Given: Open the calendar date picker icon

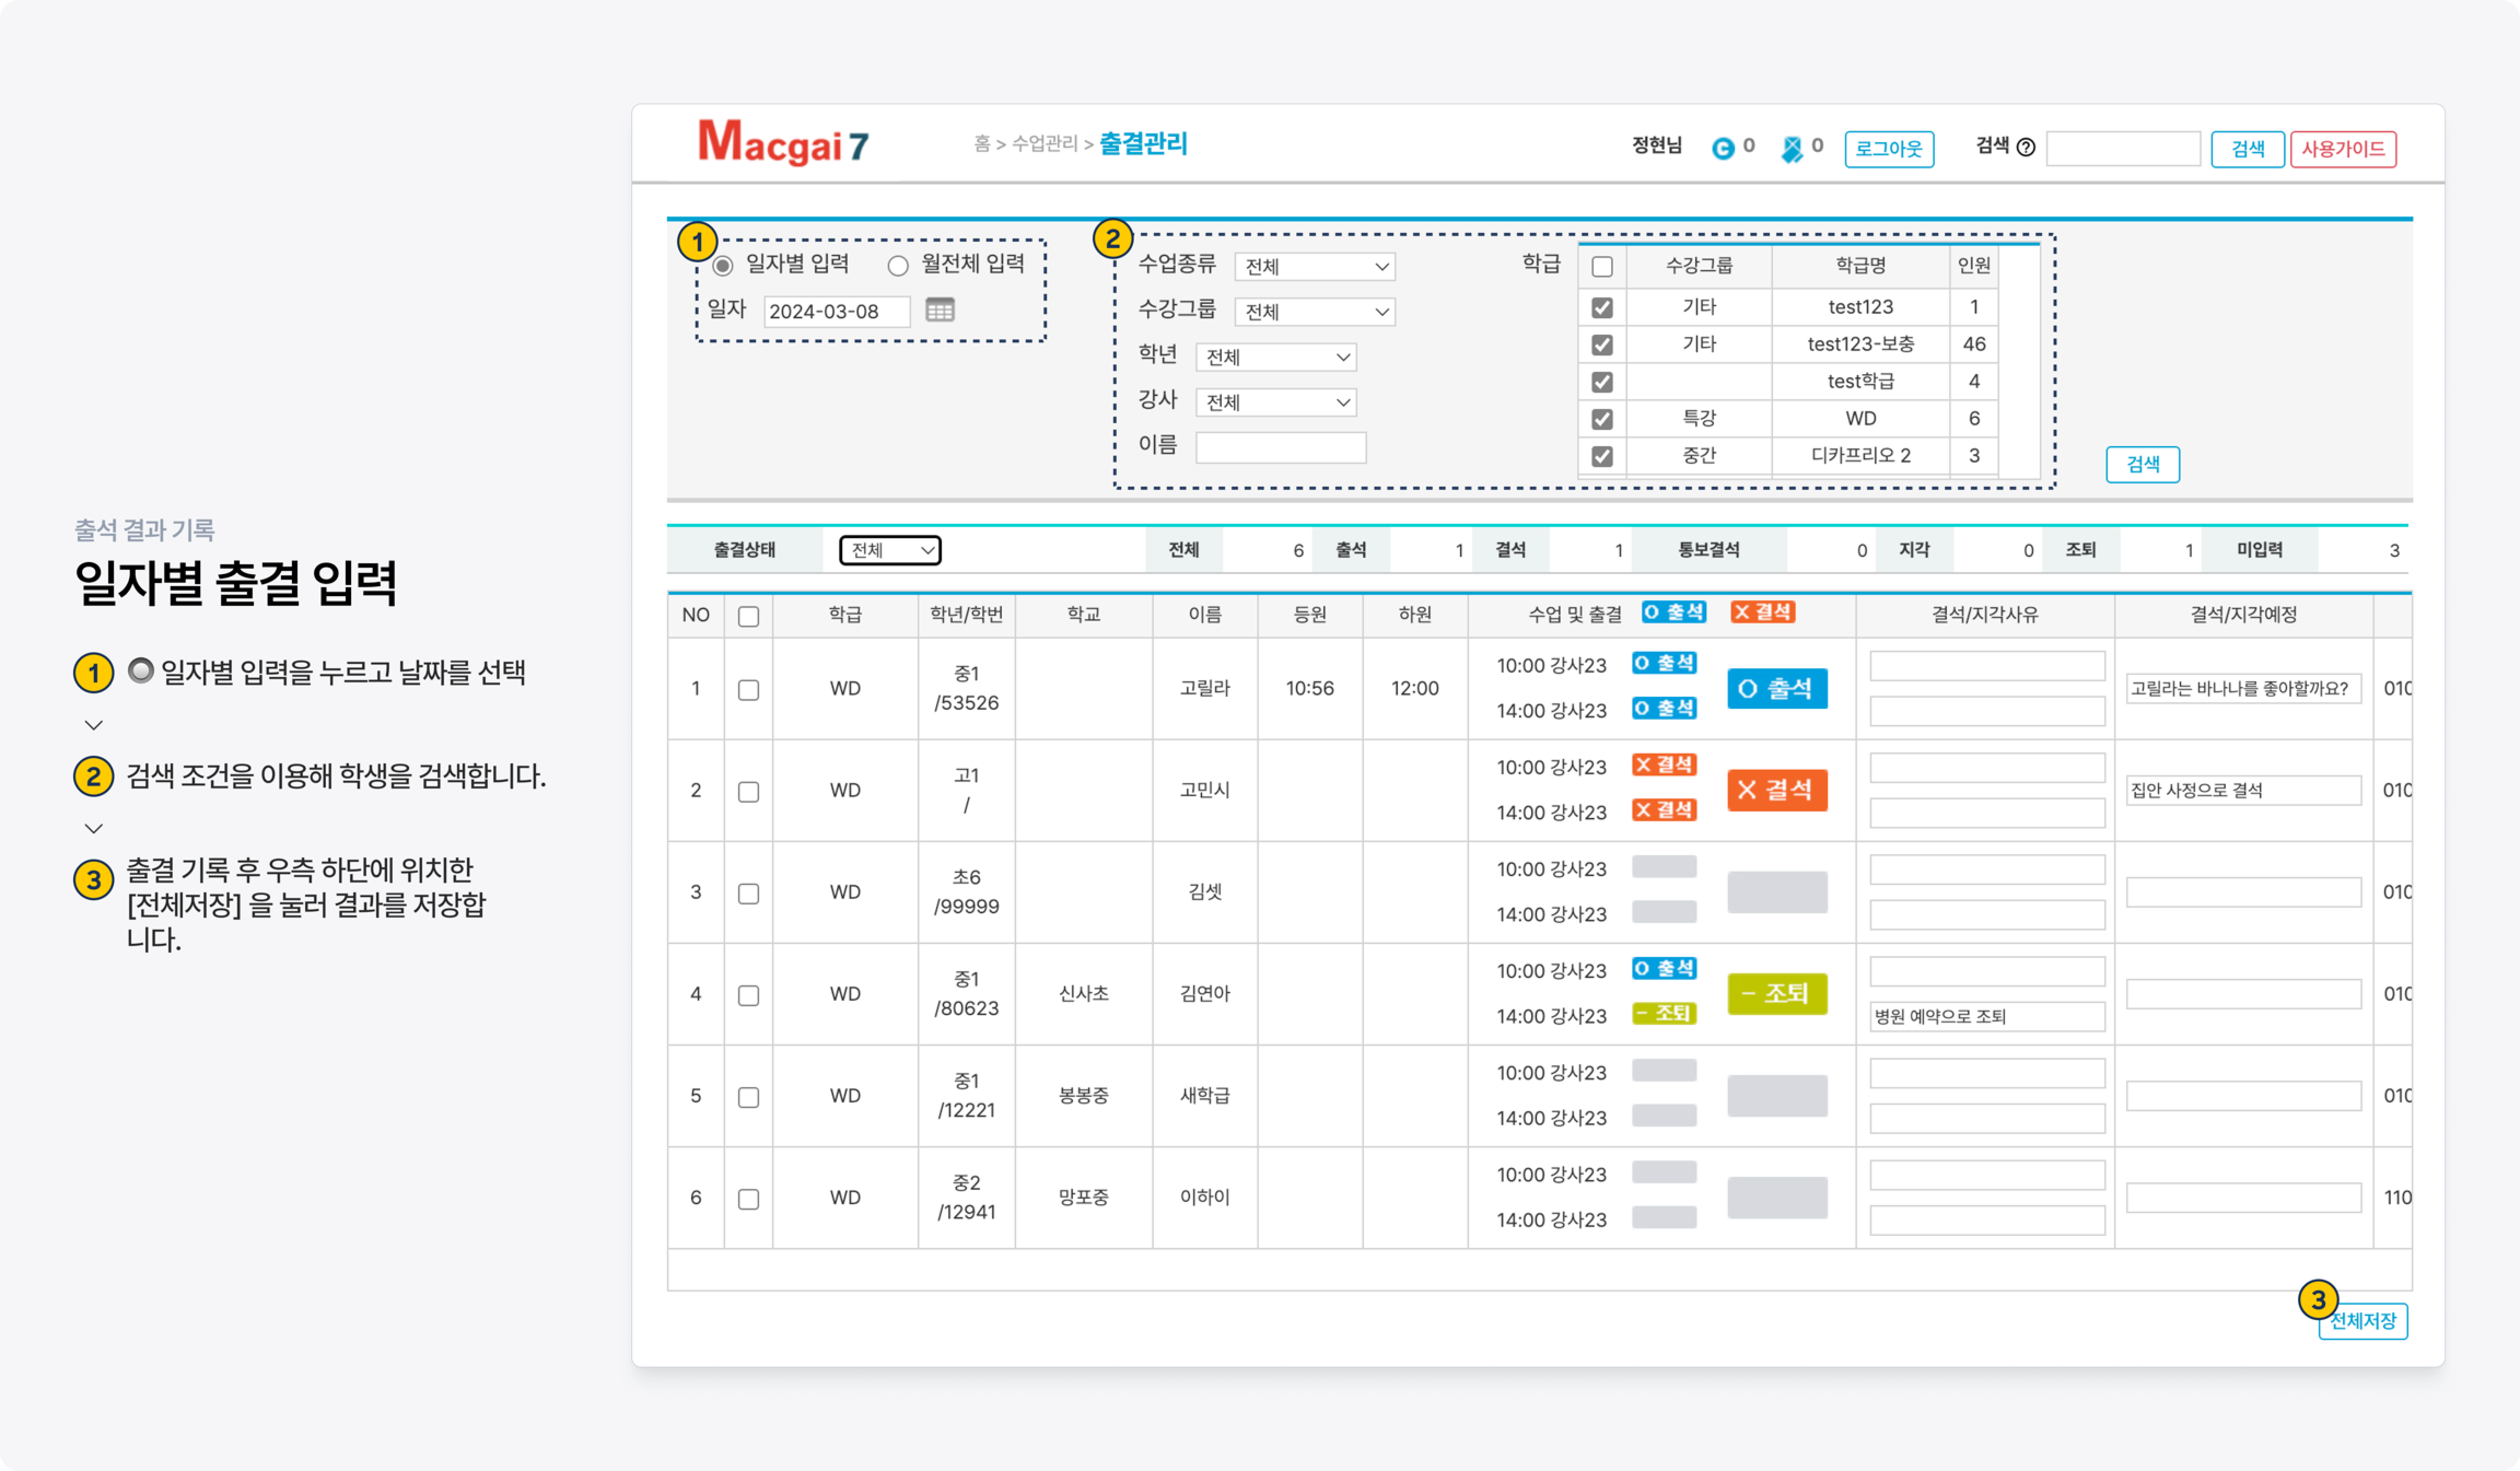Looking at the screenshot, I should coord(939,310).
